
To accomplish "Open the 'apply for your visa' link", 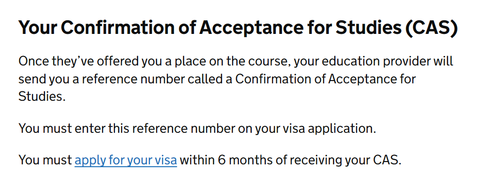I will 126,160.
